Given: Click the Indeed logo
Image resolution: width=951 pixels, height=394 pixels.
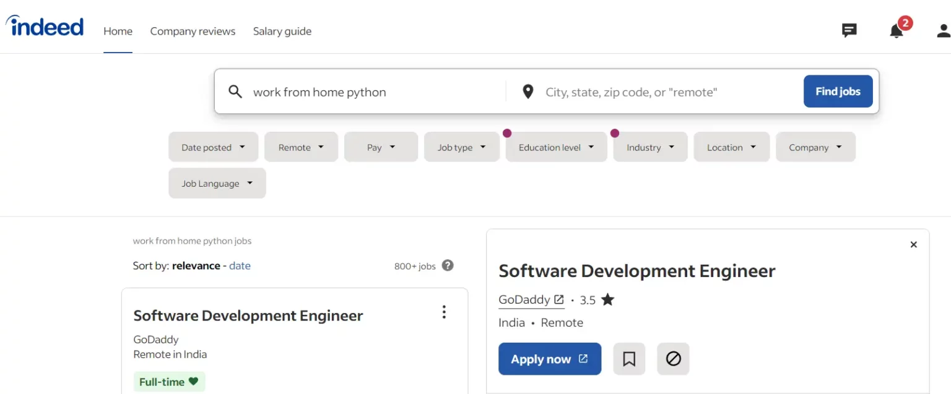Looking at the screenshot, I should coord(45,27).
